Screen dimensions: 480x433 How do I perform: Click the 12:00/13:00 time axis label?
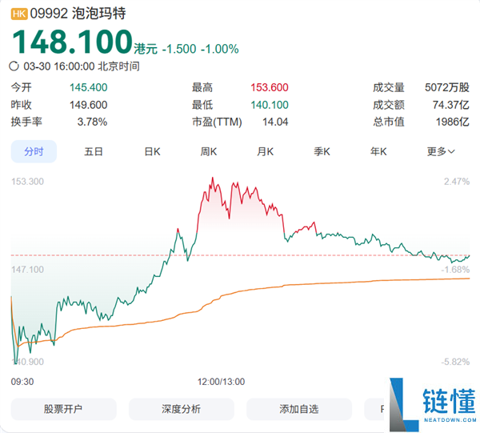(x=221, y=382)
